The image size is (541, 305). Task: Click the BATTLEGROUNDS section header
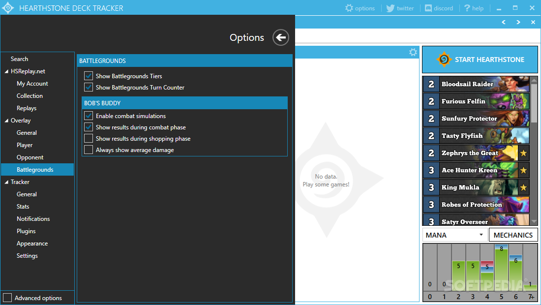[x=184, y=61]
